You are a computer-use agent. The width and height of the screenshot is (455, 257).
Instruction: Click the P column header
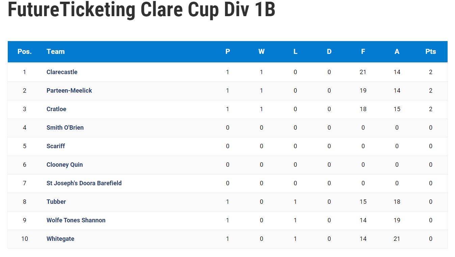pos(228,52)
